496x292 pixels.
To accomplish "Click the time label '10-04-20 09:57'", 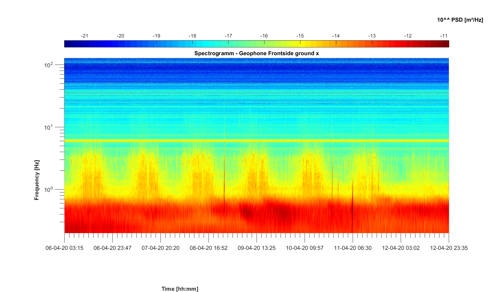I will (305, 248).
